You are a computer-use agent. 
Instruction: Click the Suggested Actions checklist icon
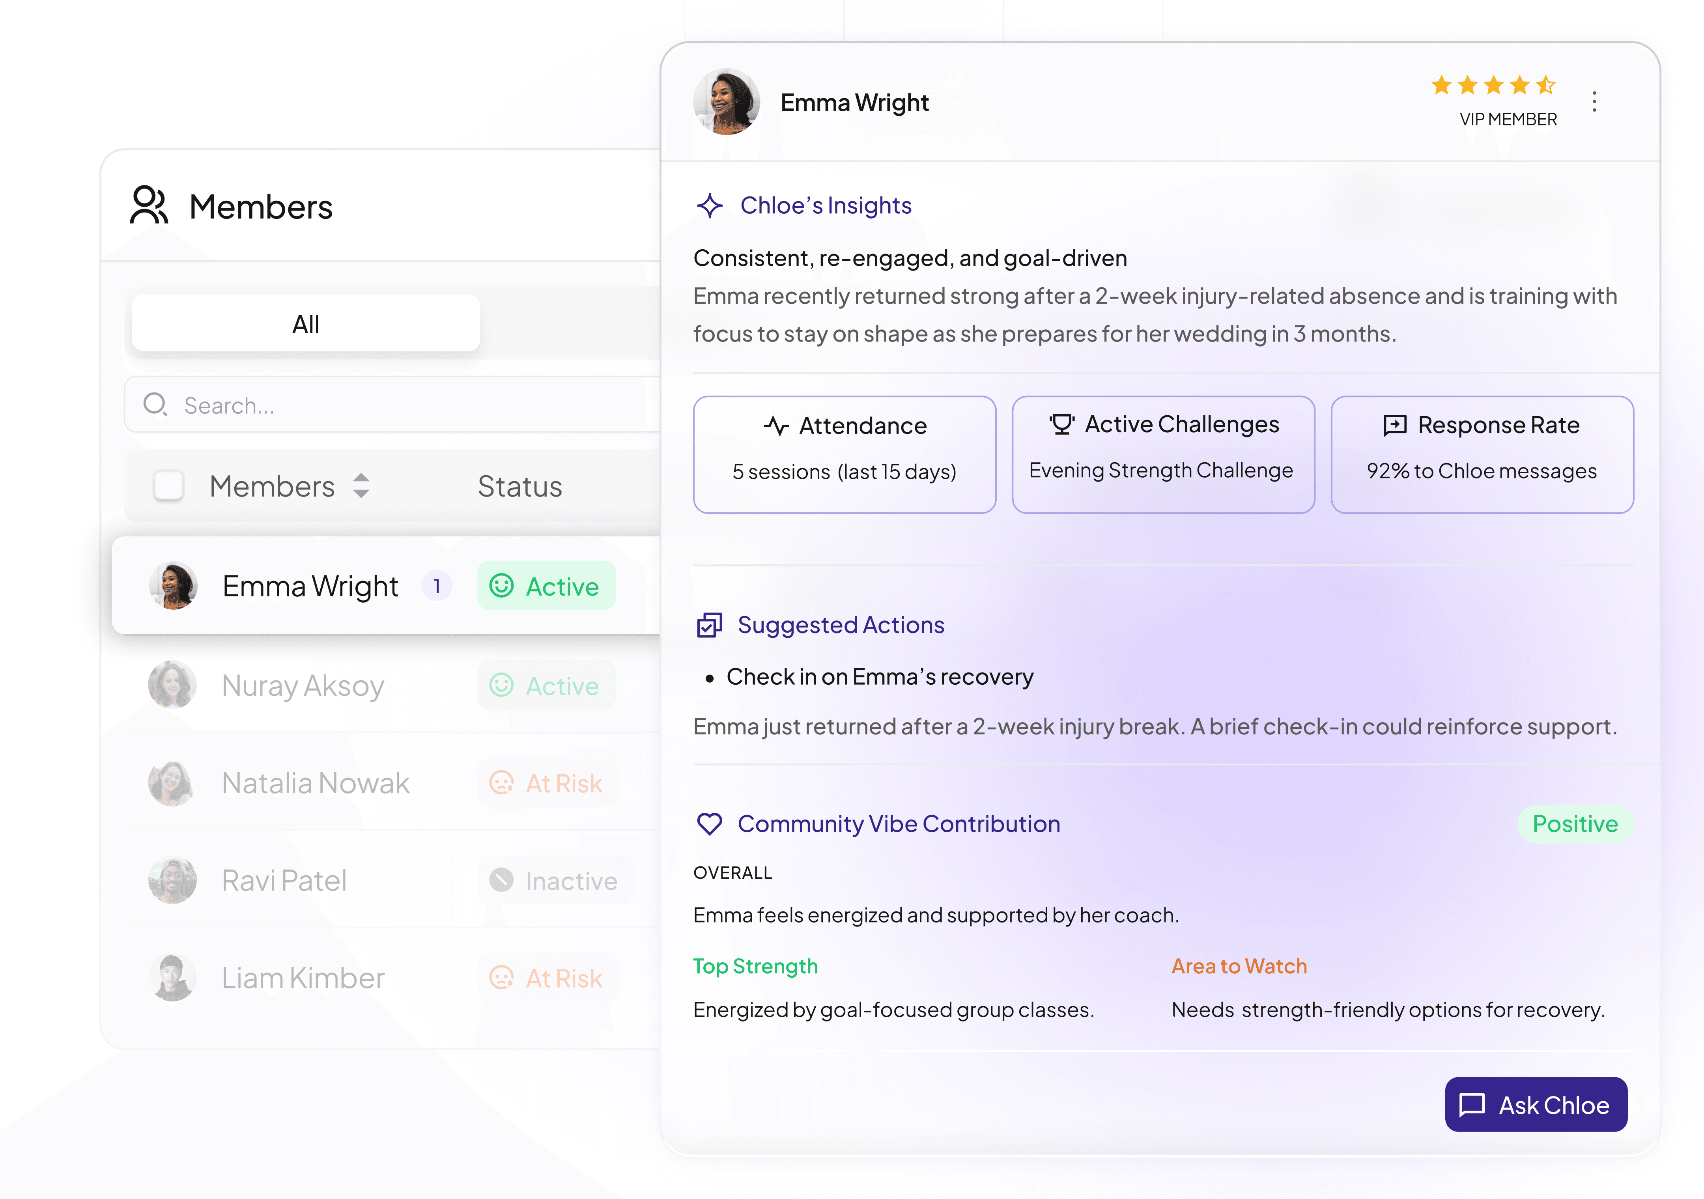coord(710,626)
